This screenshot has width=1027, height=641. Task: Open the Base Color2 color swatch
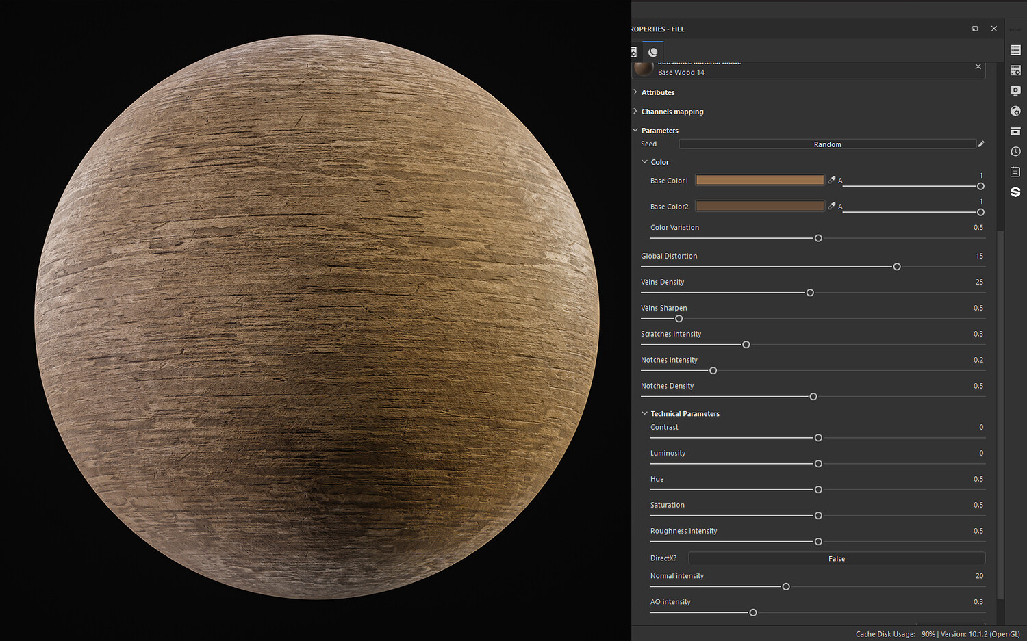point(759,206)
